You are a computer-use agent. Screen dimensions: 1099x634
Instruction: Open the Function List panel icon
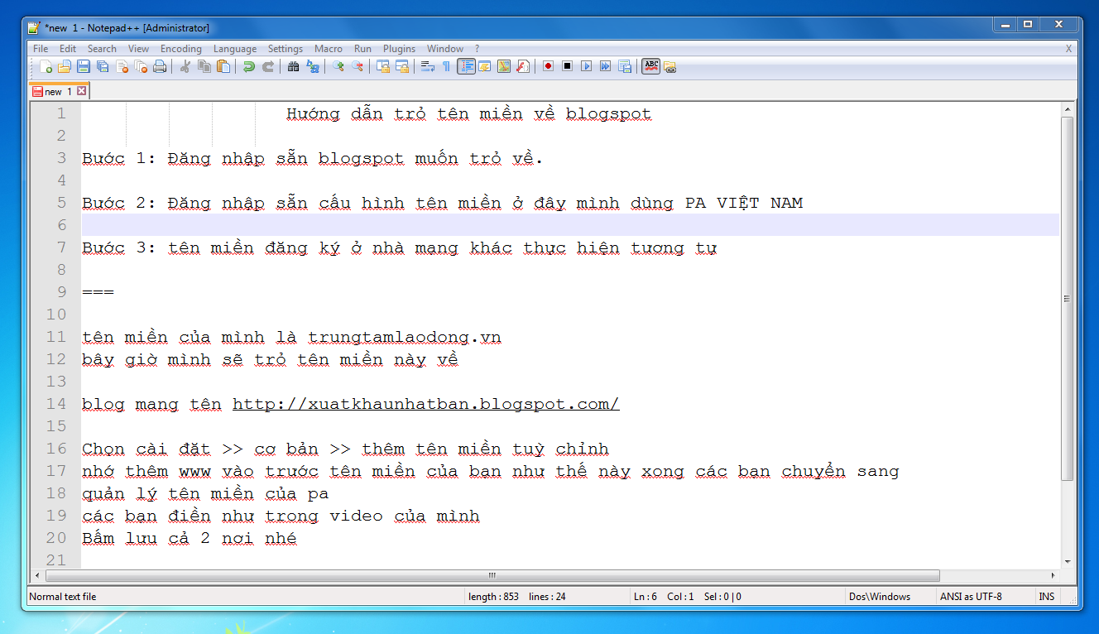coord(523,66)
